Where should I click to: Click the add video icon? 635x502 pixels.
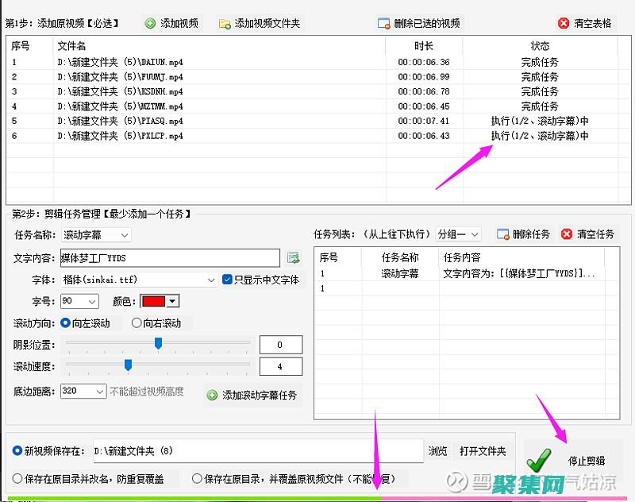tap(151, 23)
